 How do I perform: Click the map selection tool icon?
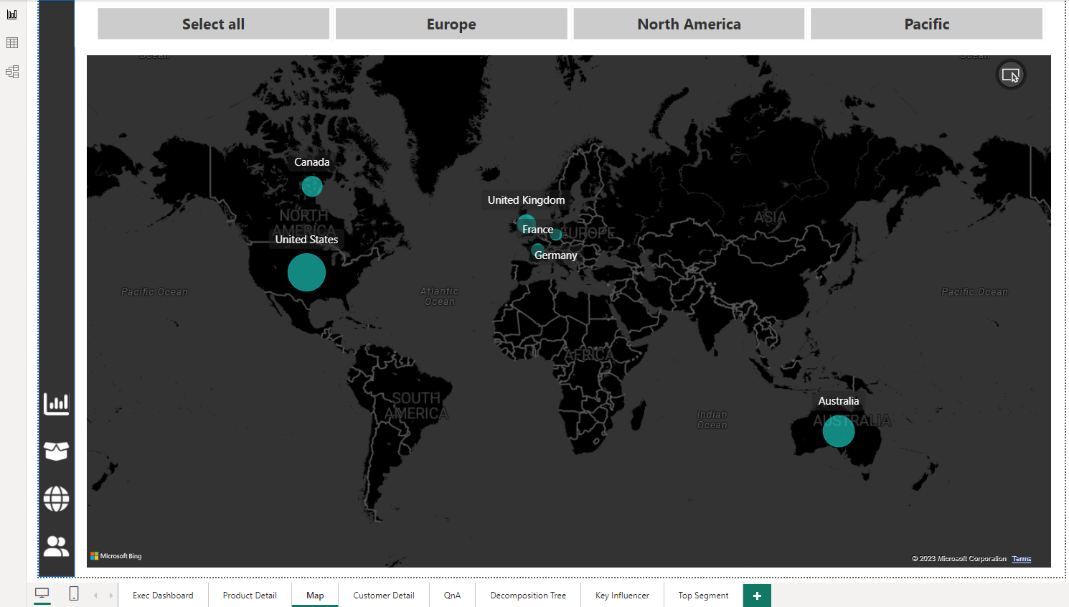[1010, 75]
